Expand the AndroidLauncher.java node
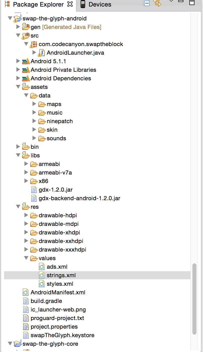 tap(34, 53)
